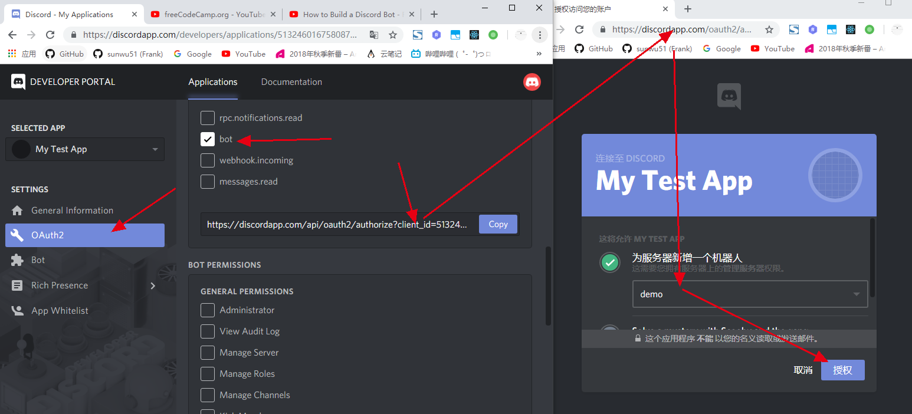Check the rpc.notifications.read scope
This screenshot has width=912, height=414.
208,118
